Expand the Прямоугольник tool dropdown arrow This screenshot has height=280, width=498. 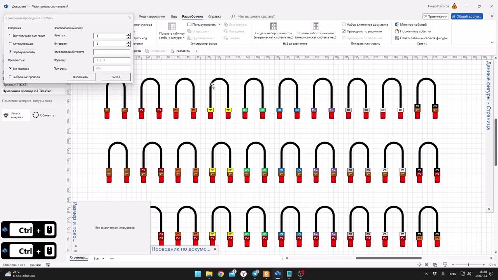[x=219, y=24]
